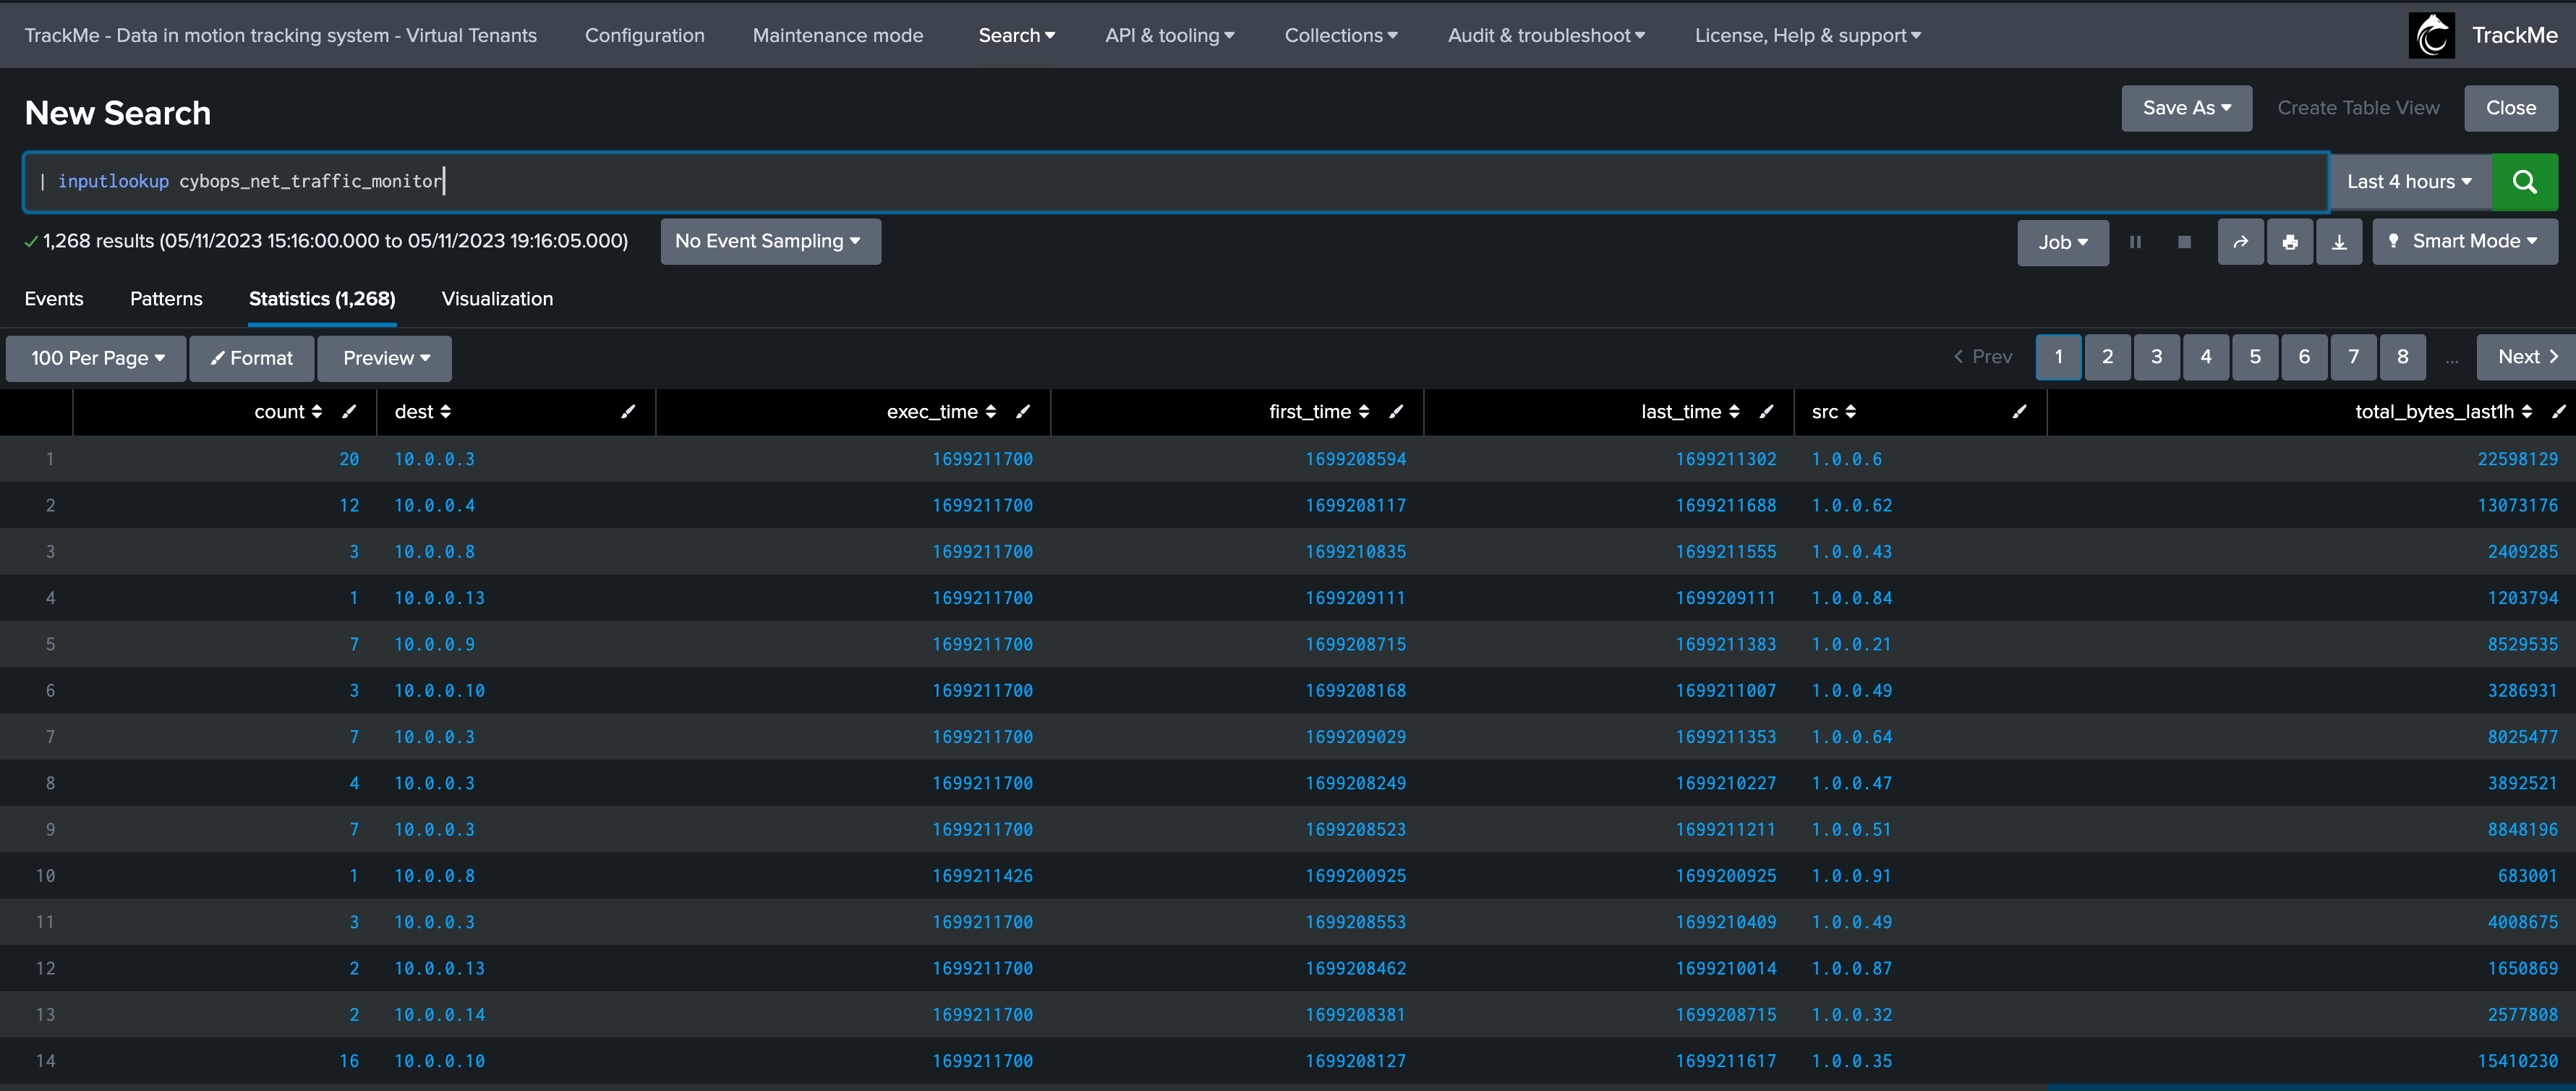The width and height of the screenshot is (2576, 1091).
Task: Click exec_time value 1699211426
Action: click(982, 876)
